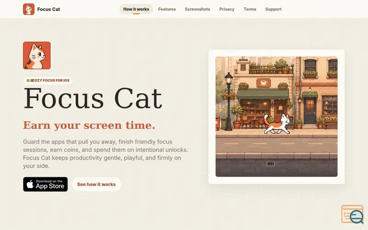Go to the Features nav link
The height and width of the screenshot is (230, 368).
167,9
